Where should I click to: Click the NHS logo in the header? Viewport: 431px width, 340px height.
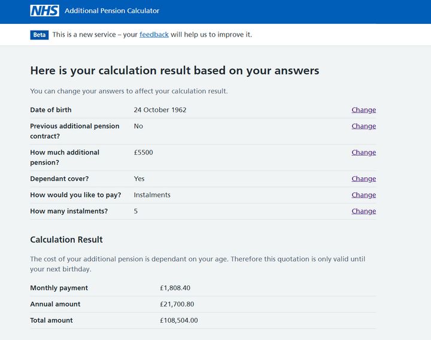(x=44, y=11)
